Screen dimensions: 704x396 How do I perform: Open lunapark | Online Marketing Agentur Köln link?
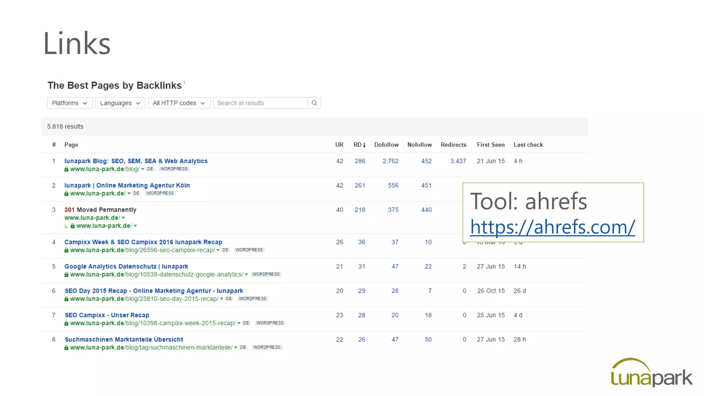tap(127, 185)
